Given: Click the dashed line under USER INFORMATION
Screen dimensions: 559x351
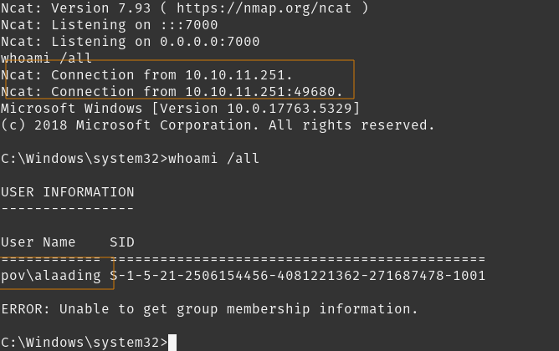Looking at the screenshot, I should tap(68, 208).
